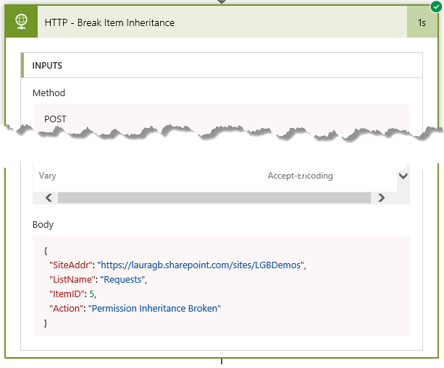
Task: Click the connector line below the action card
Action: (222, 361)
